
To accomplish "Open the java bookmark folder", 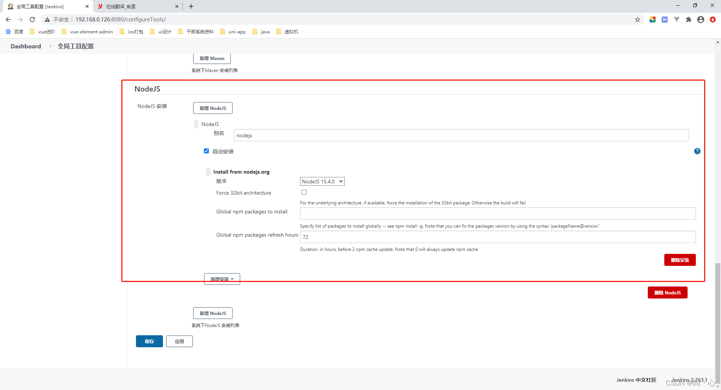I will [x=261, y=32].
